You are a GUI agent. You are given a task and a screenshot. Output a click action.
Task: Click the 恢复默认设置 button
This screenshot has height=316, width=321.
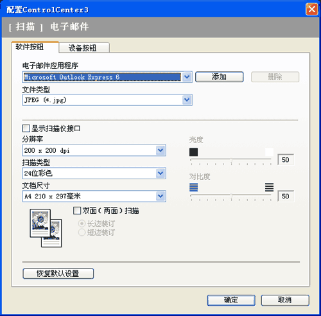click(58, 274)
